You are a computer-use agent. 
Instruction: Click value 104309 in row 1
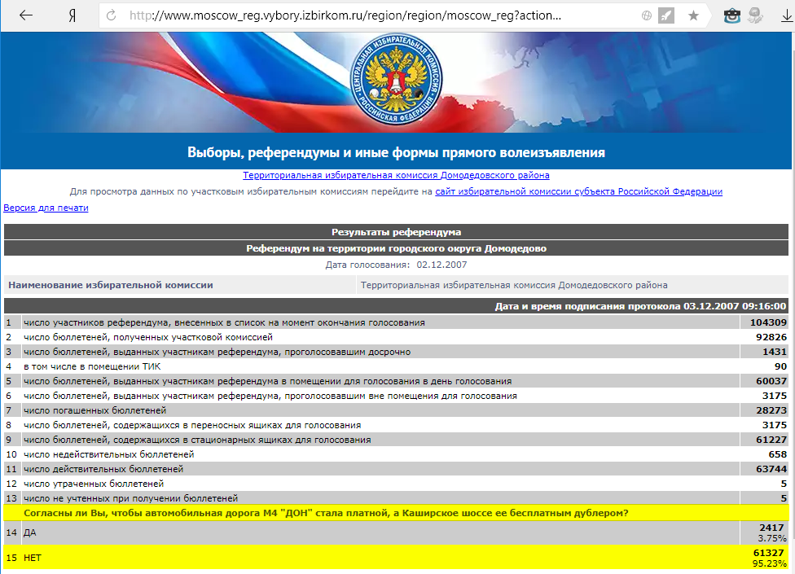click(768, 322)
